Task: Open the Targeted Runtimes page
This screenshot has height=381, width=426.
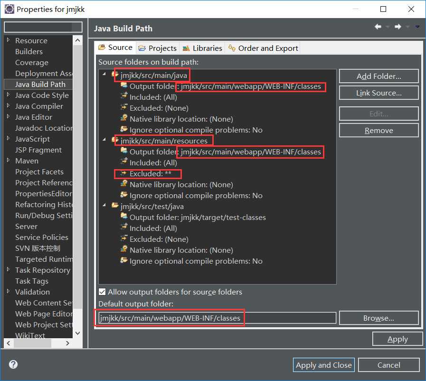Action: [x=44, y=259]
